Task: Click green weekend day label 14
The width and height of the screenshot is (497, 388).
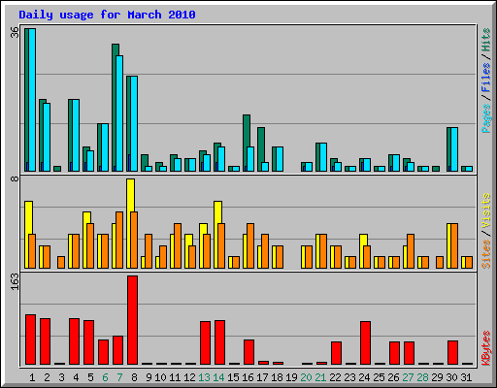Action: pos(218,377)
